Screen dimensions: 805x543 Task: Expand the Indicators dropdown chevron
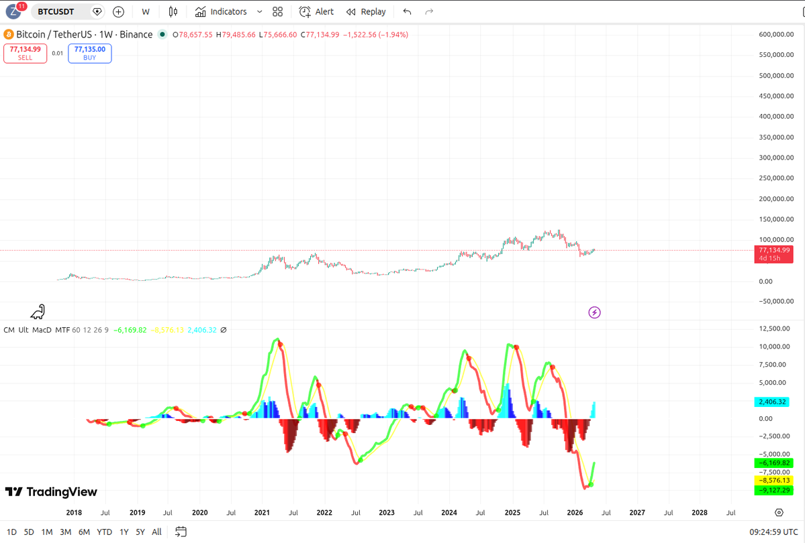[x=258, y=11]
